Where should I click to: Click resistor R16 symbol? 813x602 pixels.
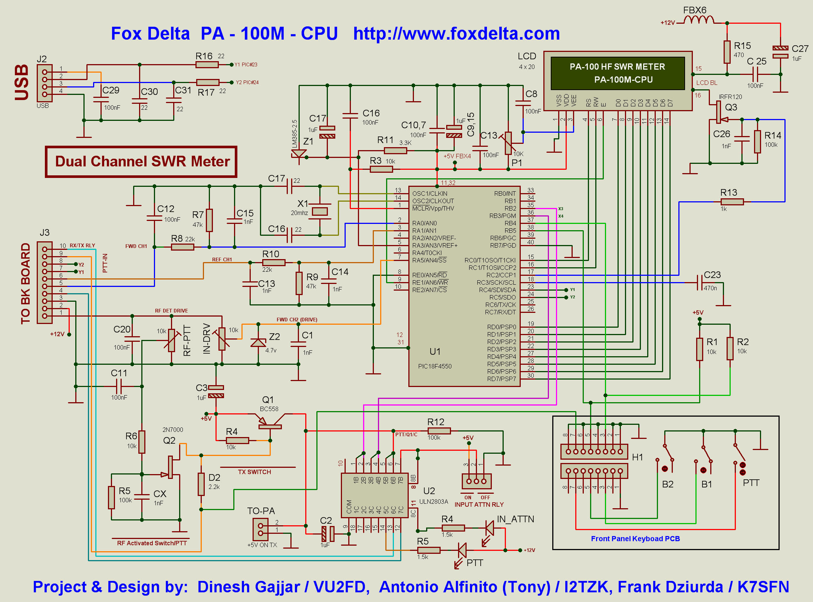pos(207,64)
